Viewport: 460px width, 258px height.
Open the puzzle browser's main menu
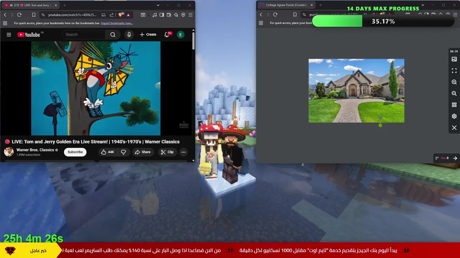(x=455, y=14)
